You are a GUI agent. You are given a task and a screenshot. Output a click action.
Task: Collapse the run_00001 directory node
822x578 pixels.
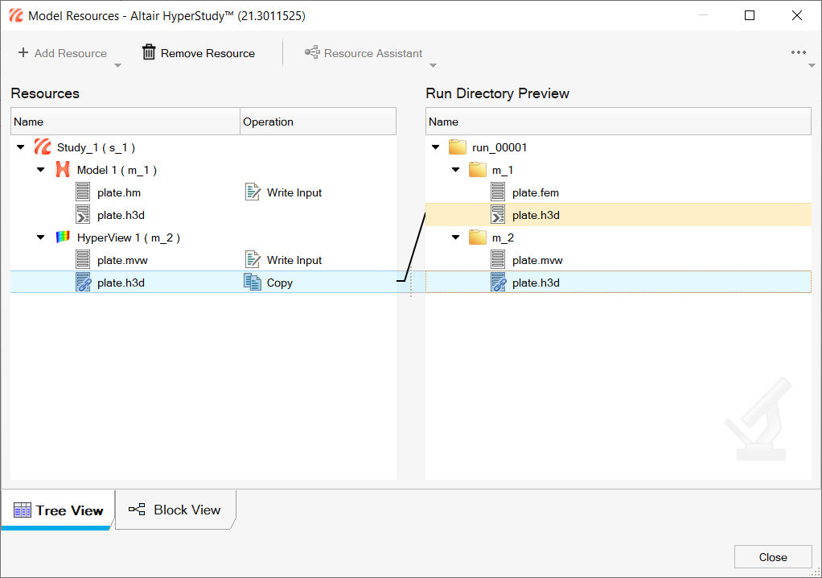tap(436, 147)
